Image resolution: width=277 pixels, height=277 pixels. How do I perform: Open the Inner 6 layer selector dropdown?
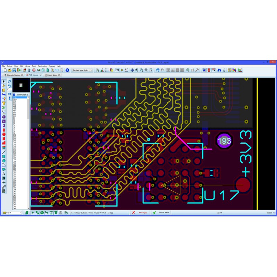[x=12, y=213]
